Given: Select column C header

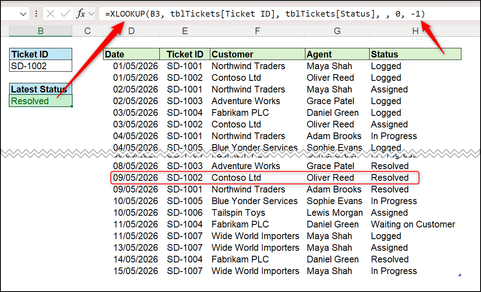Looking at the screenshot, I should pos(88,31).
